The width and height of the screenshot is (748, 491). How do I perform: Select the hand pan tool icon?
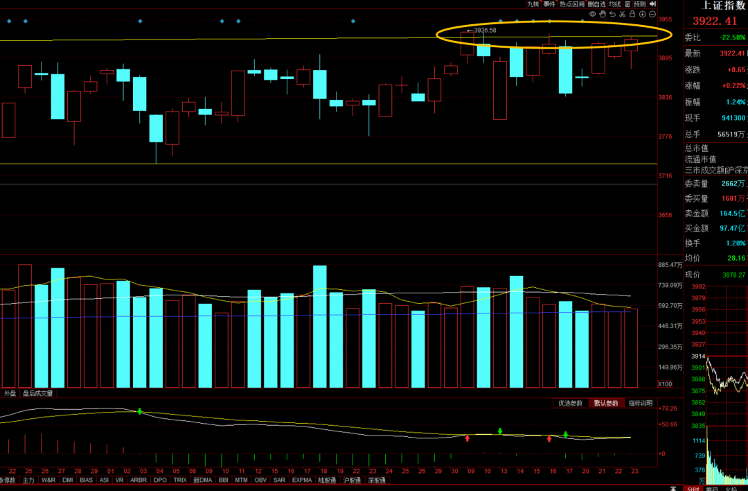[603, 14]
